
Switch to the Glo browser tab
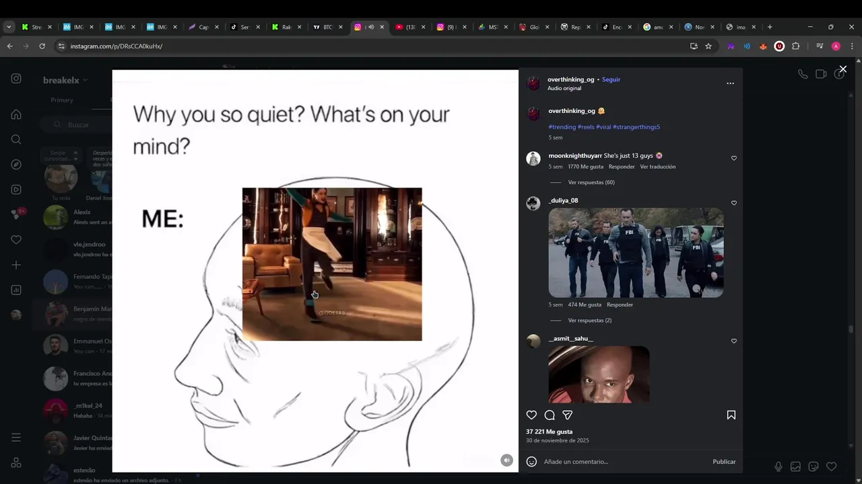pyautogui.click(x=533, y=27)
